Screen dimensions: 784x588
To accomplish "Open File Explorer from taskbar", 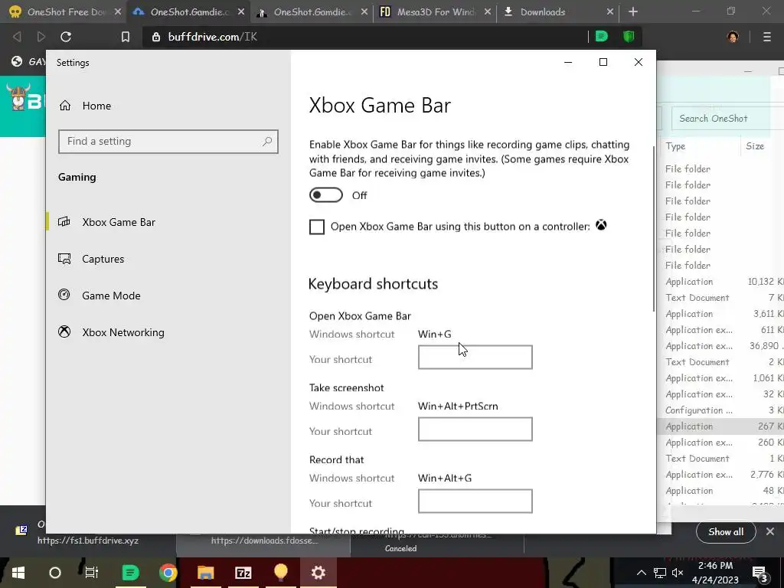I will 205,573.
